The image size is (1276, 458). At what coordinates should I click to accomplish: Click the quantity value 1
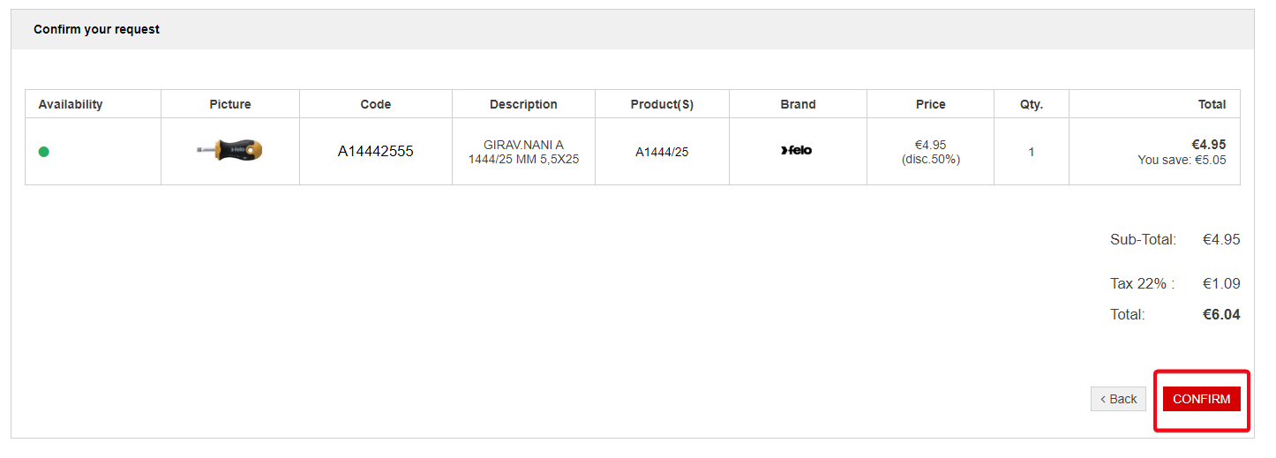1032,152
